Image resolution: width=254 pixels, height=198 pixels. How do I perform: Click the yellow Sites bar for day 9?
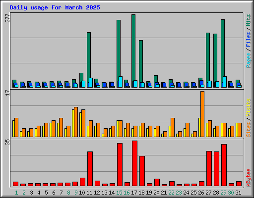73,123
